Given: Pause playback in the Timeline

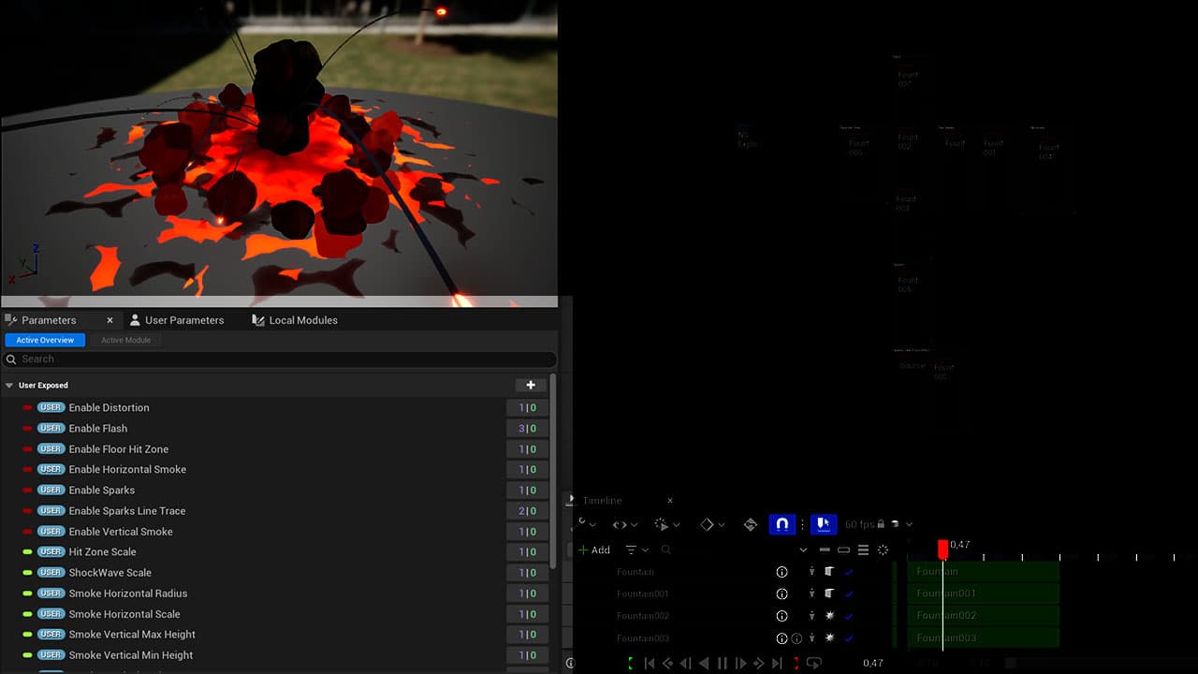Looking at the screenshot, I should pos(723,663).
